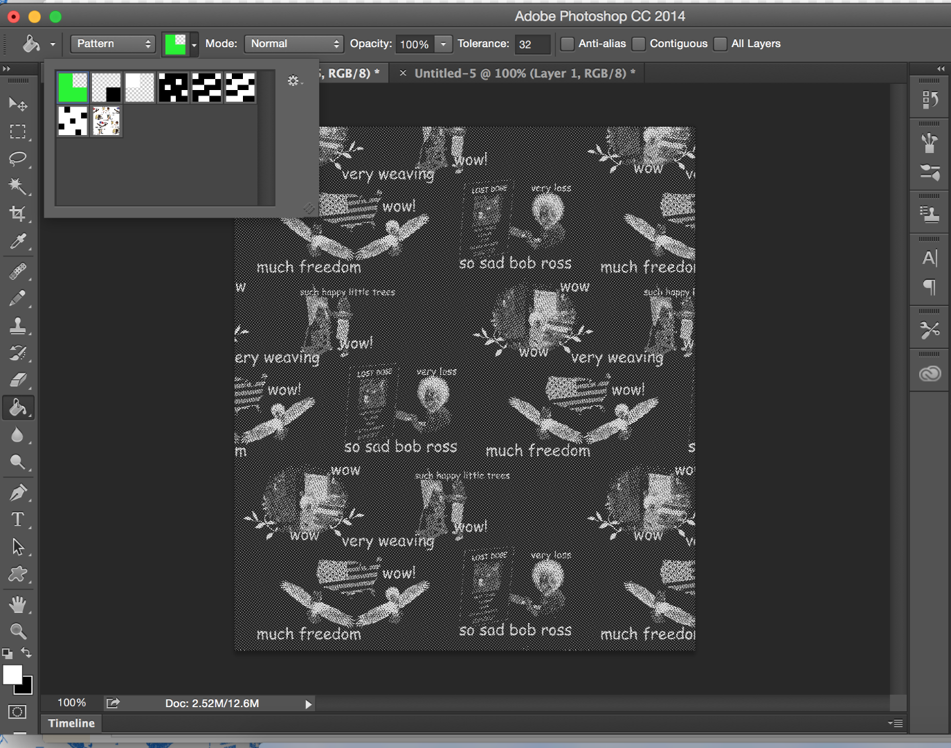Select the Eraser tool
Image resolution: width=951 pixels, height=748 pixels.
pos(18,380)
